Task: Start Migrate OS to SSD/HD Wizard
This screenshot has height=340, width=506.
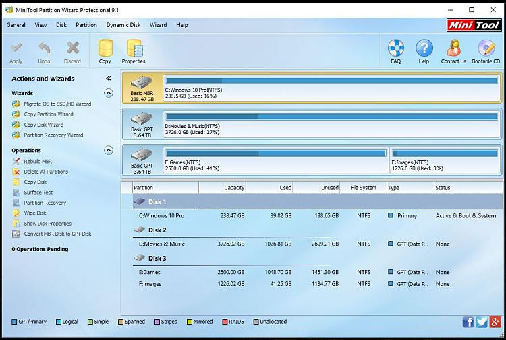Action: click(57, 104)
